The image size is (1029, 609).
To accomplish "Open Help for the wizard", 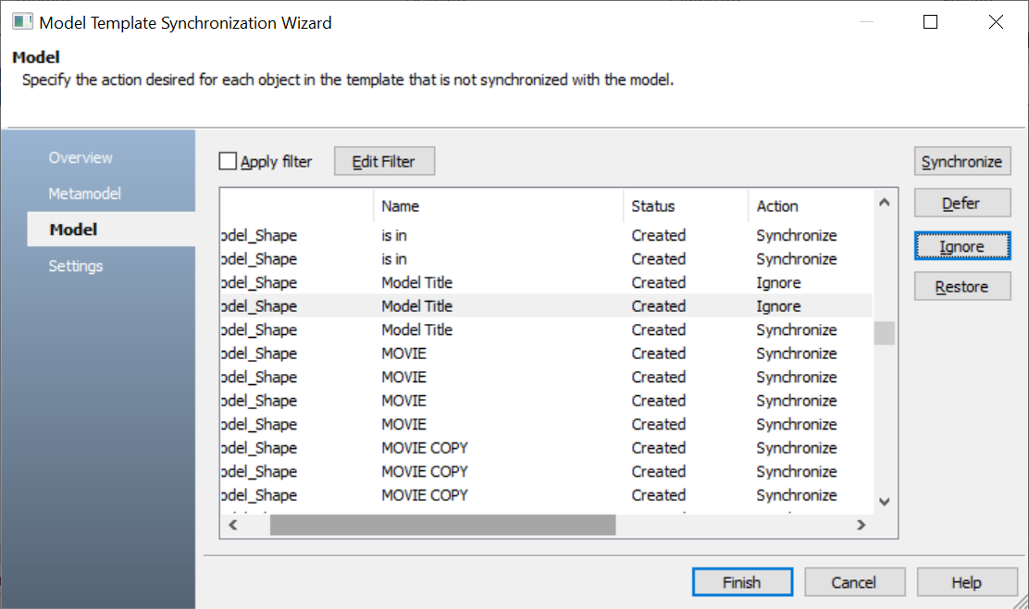I will pos(966,582).
